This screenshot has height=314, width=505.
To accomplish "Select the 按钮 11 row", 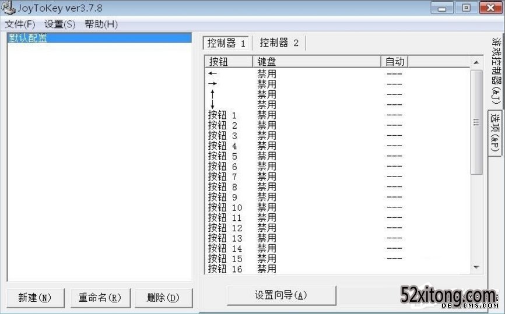I will 338,218.
